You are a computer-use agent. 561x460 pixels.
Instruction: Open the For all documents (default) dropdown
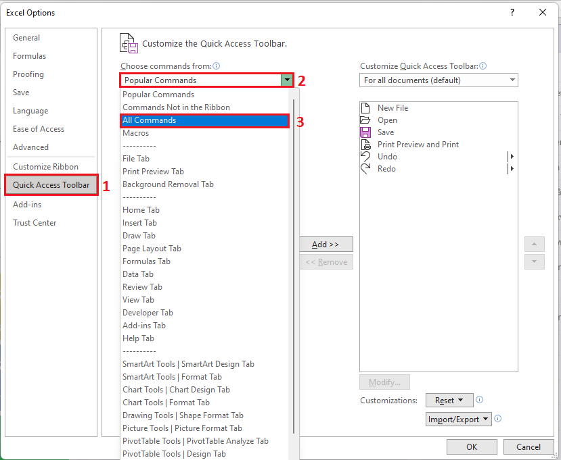click(x=439, y=80)
